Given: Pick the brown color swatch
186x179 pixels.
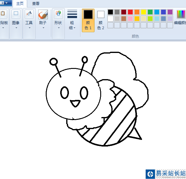Looking at the screenshot, I should point(124,19).
